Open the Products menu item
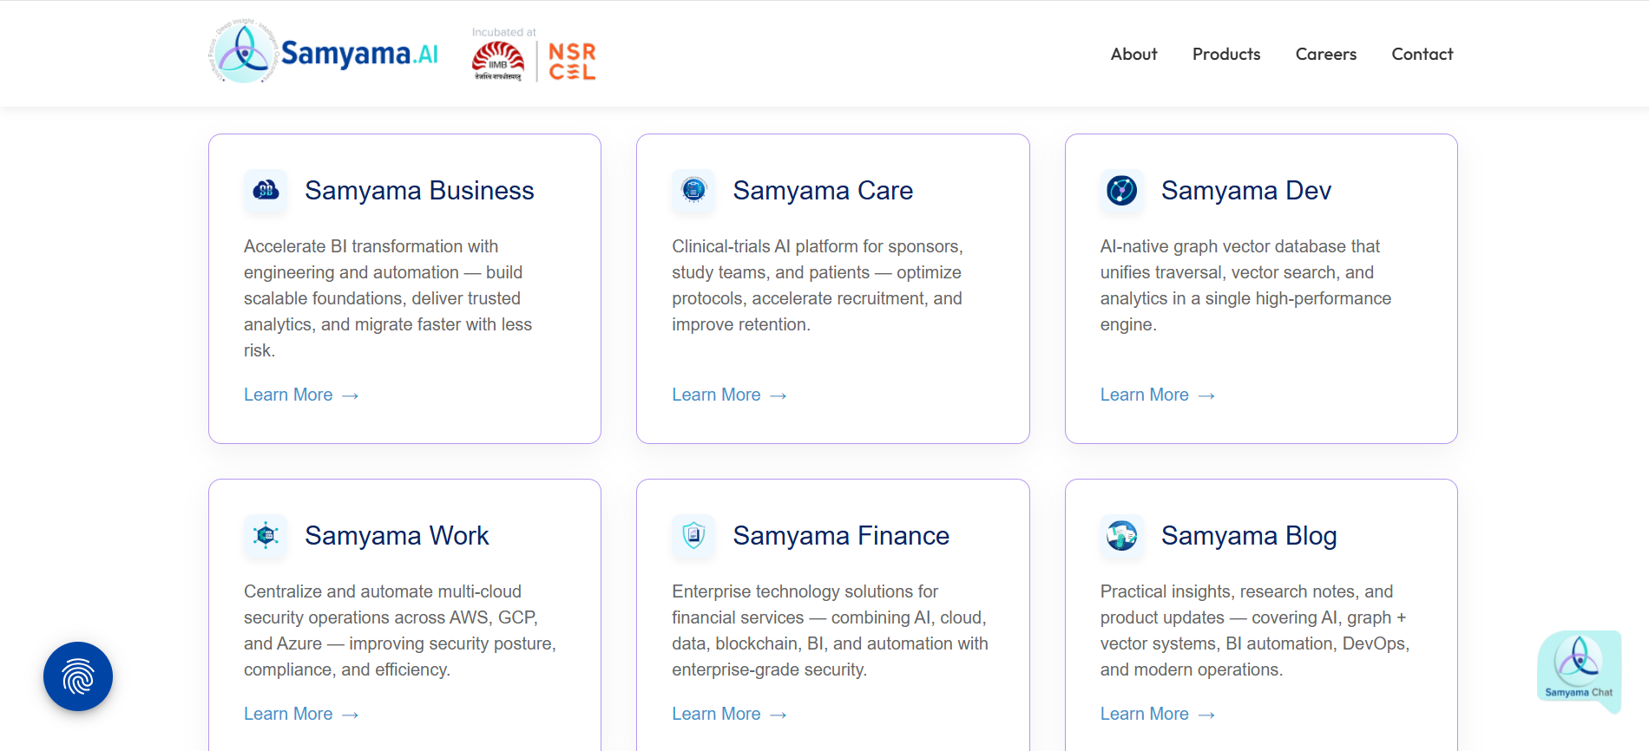The height and width of the screenshot is (751, 1649). point(1226,54)
